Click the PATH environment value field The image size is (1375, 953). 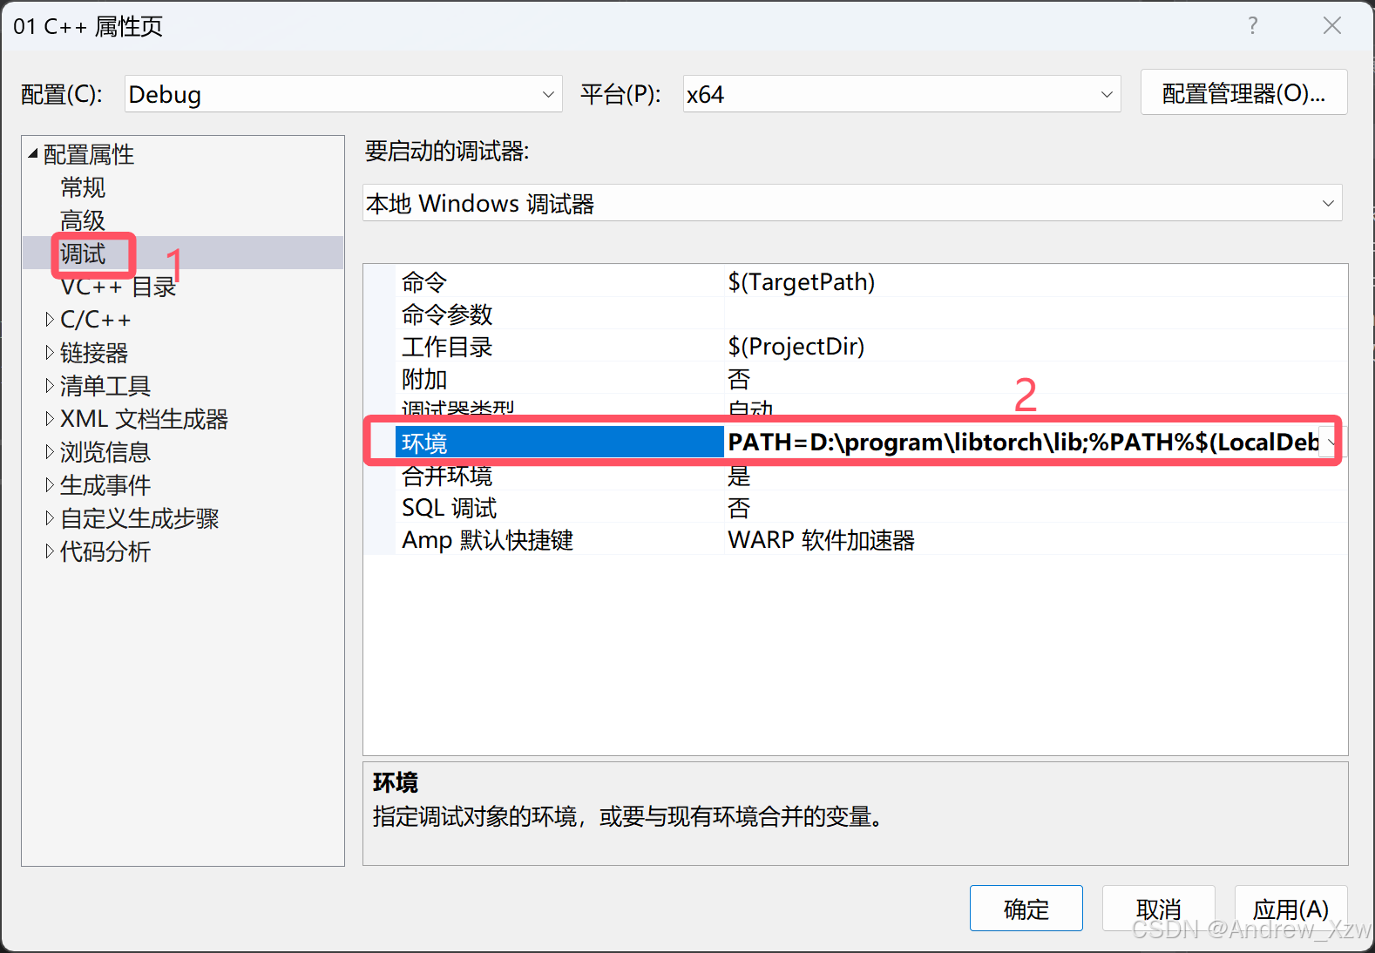pos(1023,443)
